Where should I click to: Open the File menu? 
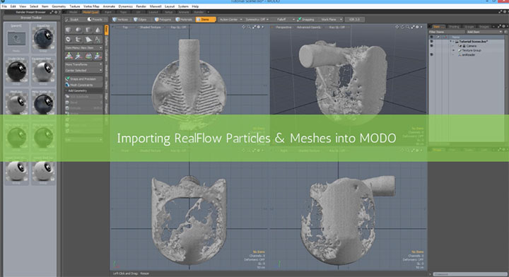tap(4, 6)
